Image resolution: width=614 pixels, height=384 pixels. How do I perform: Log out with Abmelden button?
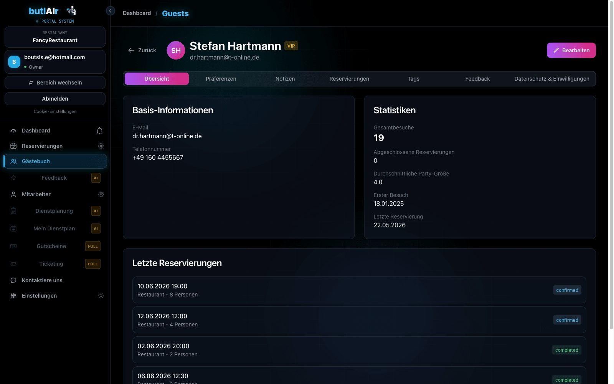pyautogui.click(x=55, y=99)
